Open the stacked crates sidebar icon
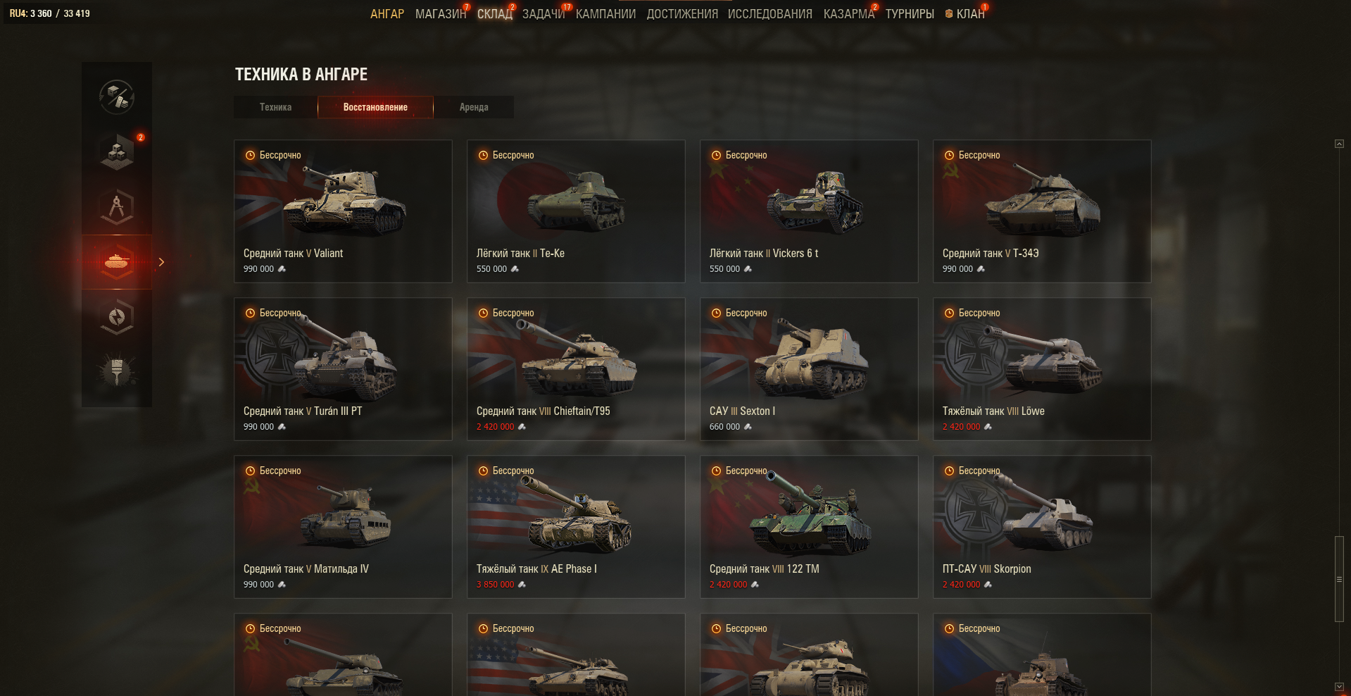This screenshot has height=696, width=1351. tap(117, 151)
